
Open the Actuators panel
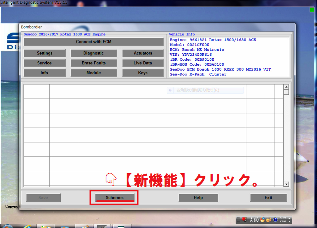[143, 53]
